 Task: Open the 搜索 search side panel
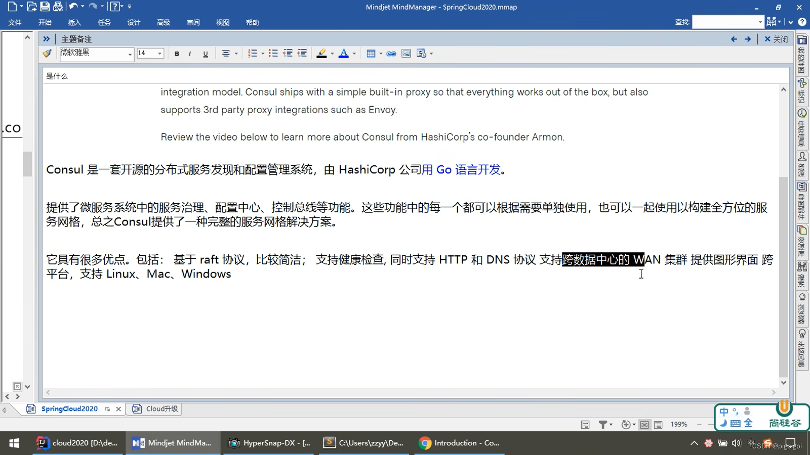coord(802,275)
